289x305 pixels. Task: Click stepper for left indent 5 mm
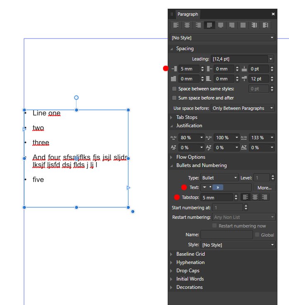coord(202,69)
